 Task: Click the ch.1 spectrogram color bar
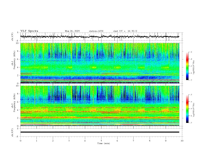pos(187,66)
